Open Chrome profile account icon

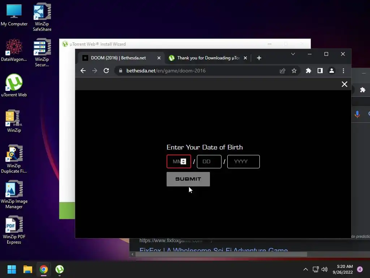[332, 71]
